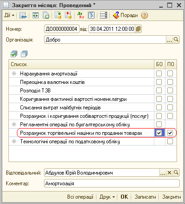Click the magnifier open icon for Відповідальний
Image resolution: width=185 pixels, height=204 pixels.
point(176,173)
